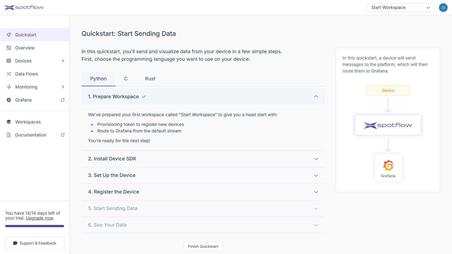This screenshot has width=452, height=254.
Task: Click the Device box in the diagram
Action: point(388,90)
